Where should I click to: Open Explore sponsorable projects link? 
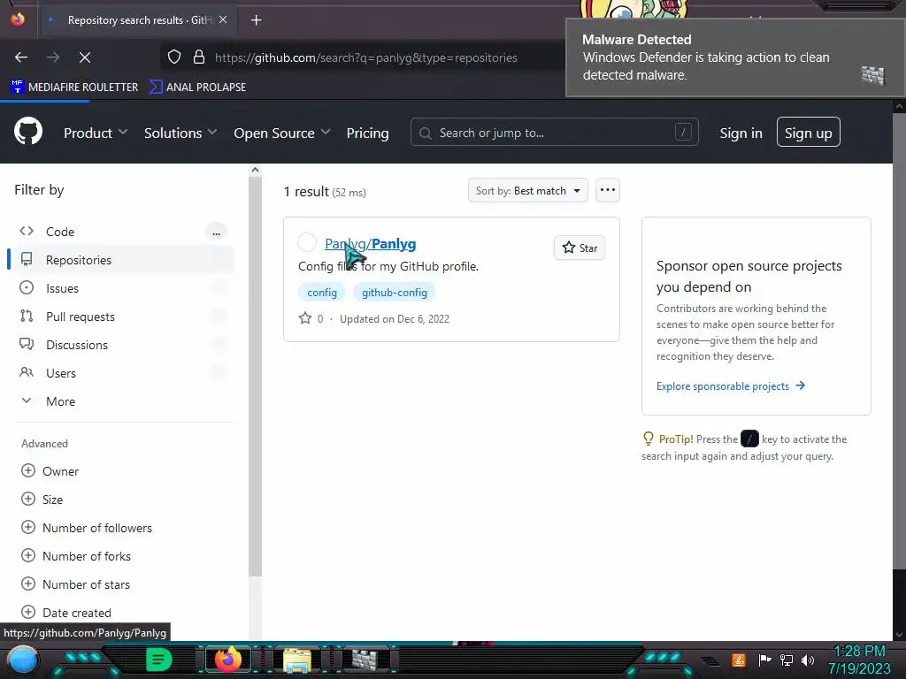click(x=730, y=385)
